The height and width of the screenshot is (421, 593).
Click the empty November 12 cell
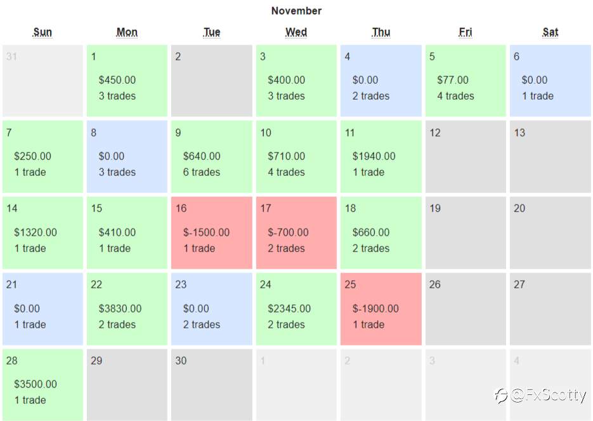tap(466, 157)
